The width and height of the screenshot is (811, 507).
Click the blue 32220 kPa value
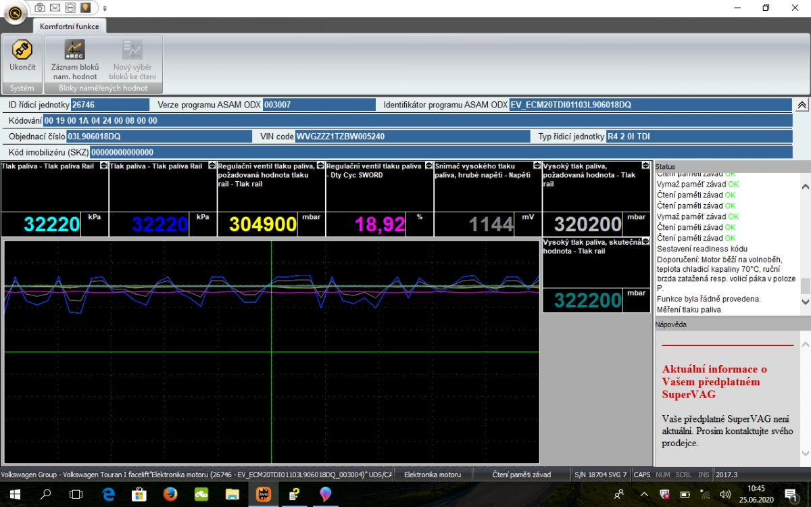[x=160, y=224]
